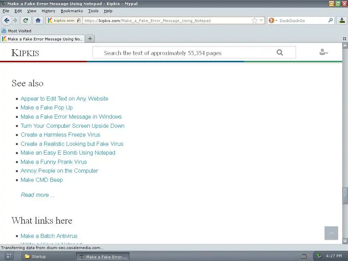Image resolution: width=348 pixels, height=261 pixels.
Task: Click the vertical scrollbar thumb
Action: point(345,196)
